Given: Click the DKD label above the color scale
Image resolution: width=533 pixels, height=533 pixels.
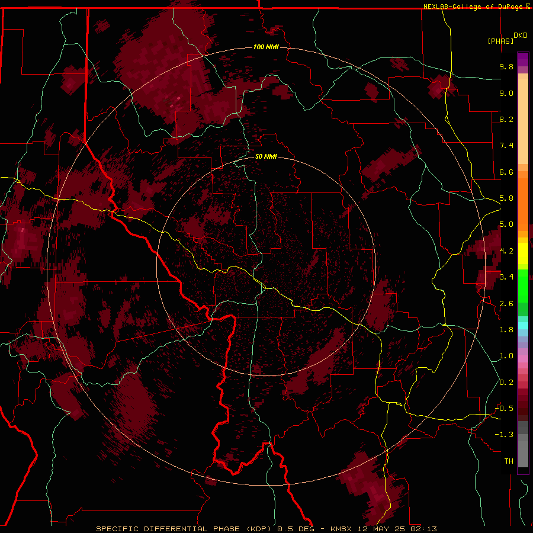Looking at the screenshot, I should [521, 36].
